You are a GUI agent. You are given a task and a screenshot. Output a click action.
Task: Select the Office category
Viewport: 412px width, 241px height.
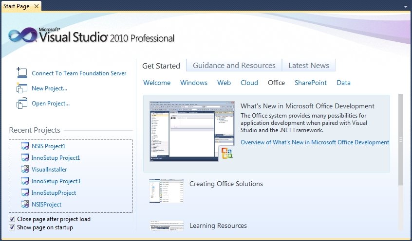point(277,83)
